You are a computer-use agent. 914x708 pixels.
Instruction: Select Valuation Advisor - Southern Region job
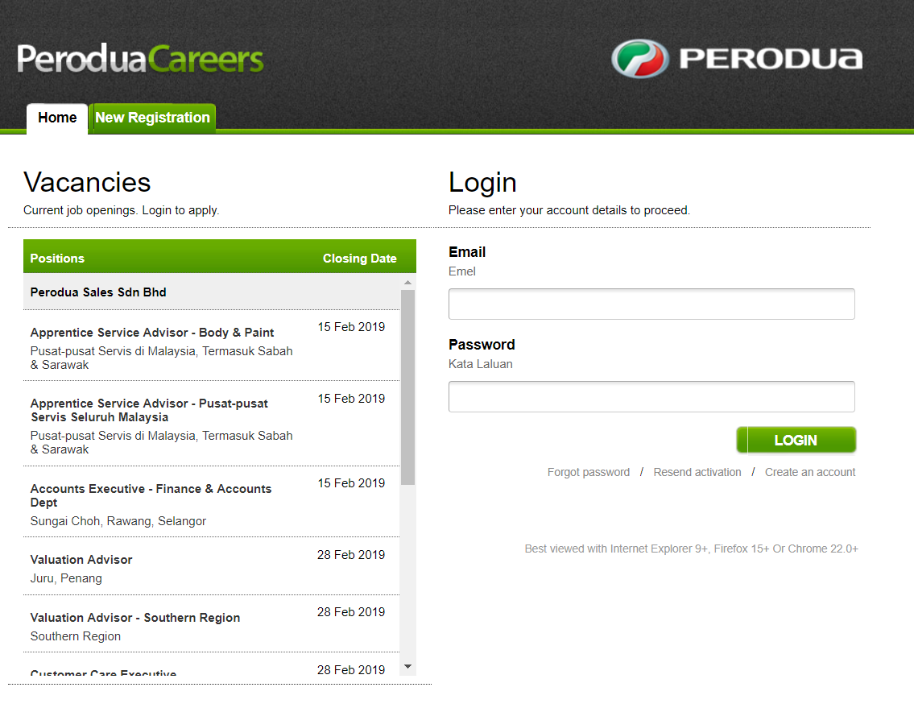[x=135, y=618]
